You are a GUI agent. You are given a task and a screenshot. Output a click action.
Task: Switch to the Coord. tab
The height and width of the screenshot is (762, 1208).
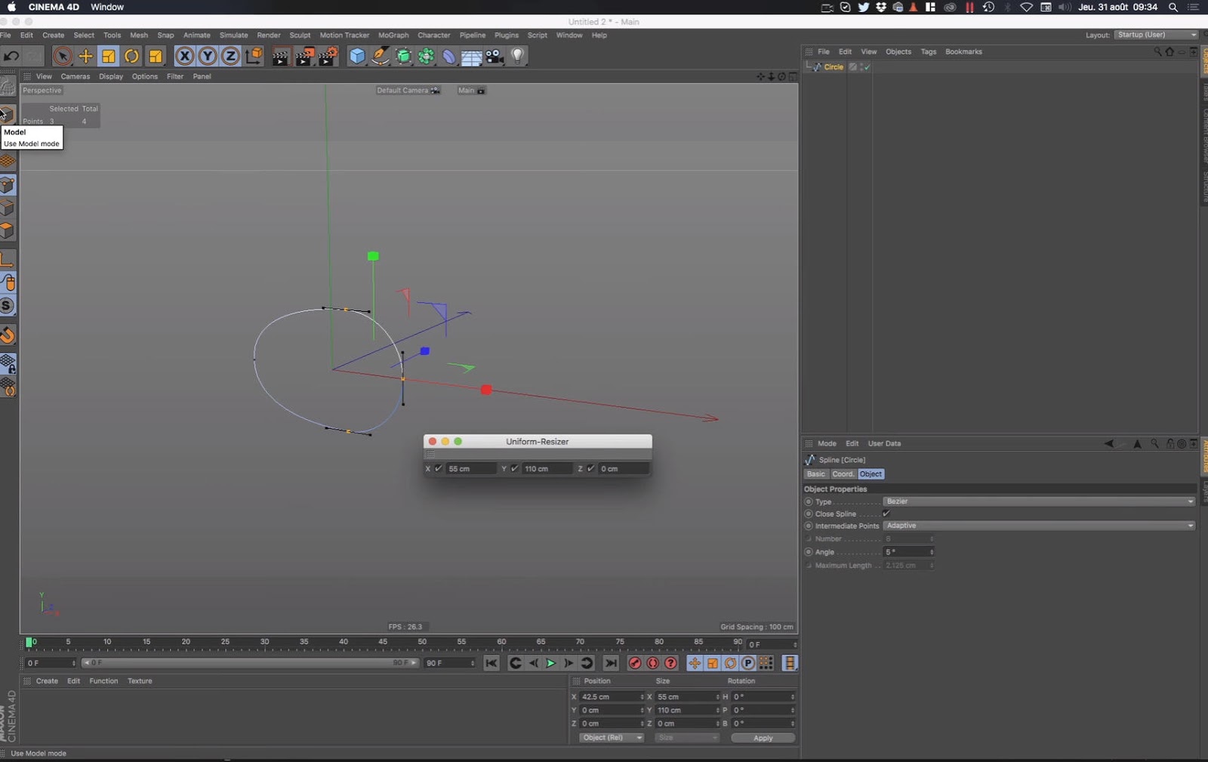843,474
